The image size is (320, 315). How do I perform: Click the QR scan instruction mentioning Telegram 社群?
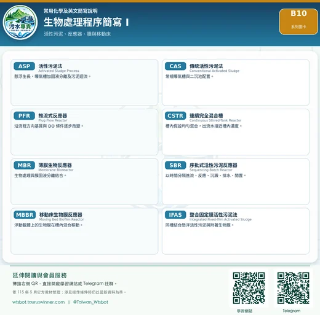click(65, 284)
